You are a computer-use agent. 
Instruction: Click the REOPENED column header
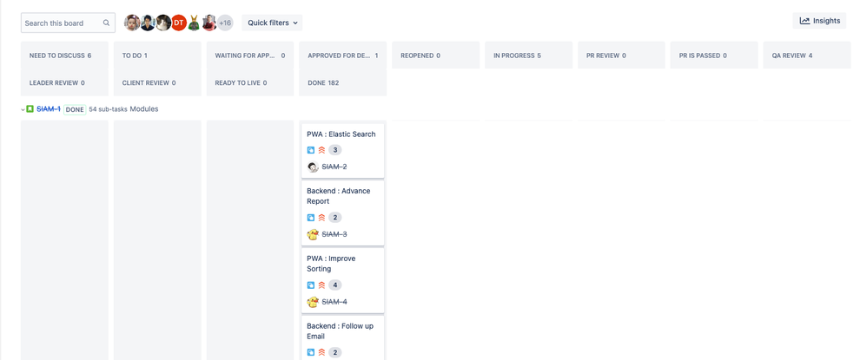(x=436, y=56)
